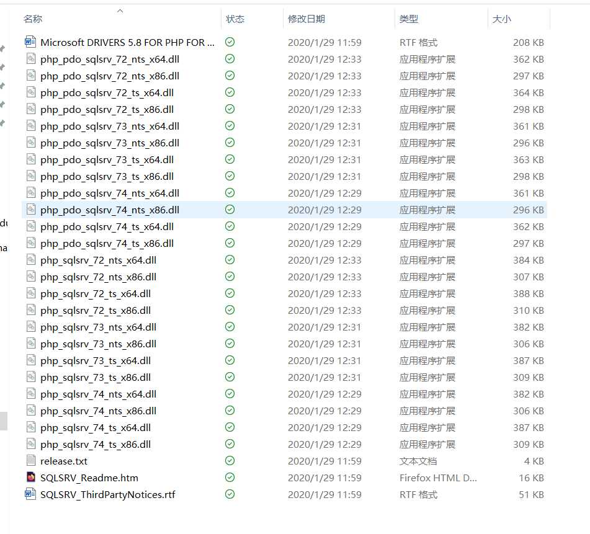Select file Microsoft DRIVERS 5.8 FOR PHP FOR ...
The width and height of the screenshot is (590, 534).
(x=128, y=43)
